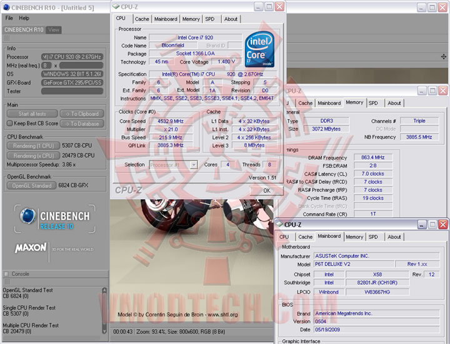Click the NB Frequency value 3885.5 MHz
This screenshot has width=450, height=344.
(x=419, y=137)
